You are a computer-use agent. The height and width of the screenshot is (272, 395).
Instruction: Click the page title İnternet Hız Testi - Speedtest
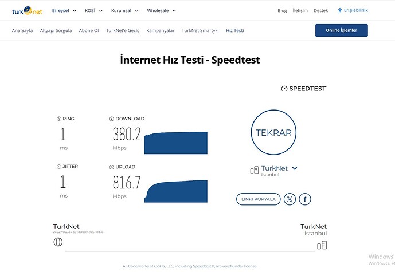190,60
